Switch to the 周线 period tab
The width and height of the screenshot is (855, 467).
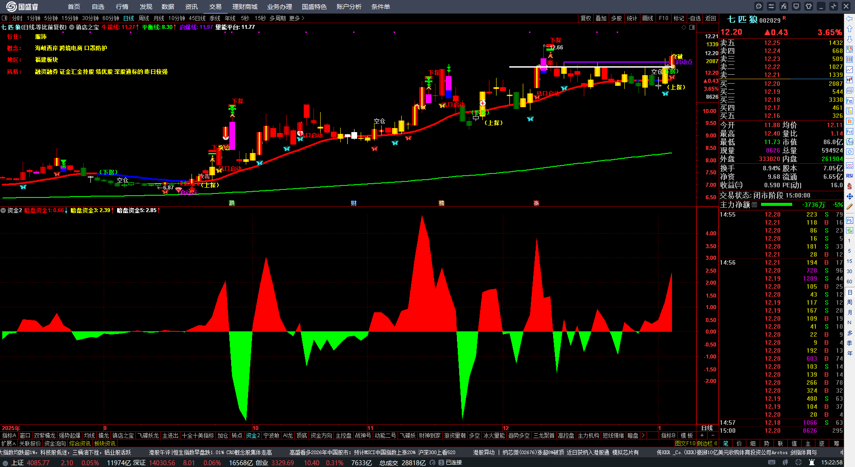[x=144, y=18]
